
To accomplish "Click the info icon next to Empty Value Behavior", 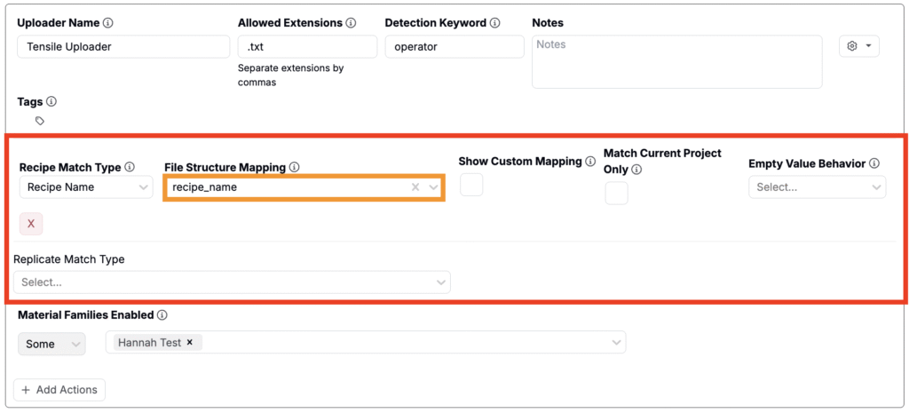I will click(874, 163).
